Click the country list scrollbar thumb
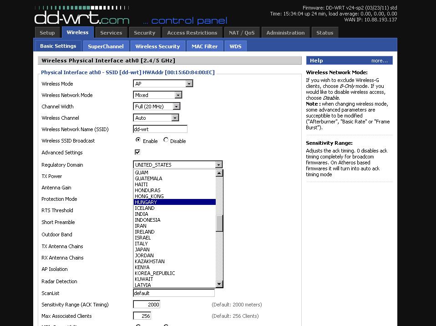The height and width of the screenshot is (326, 436). 219,223
